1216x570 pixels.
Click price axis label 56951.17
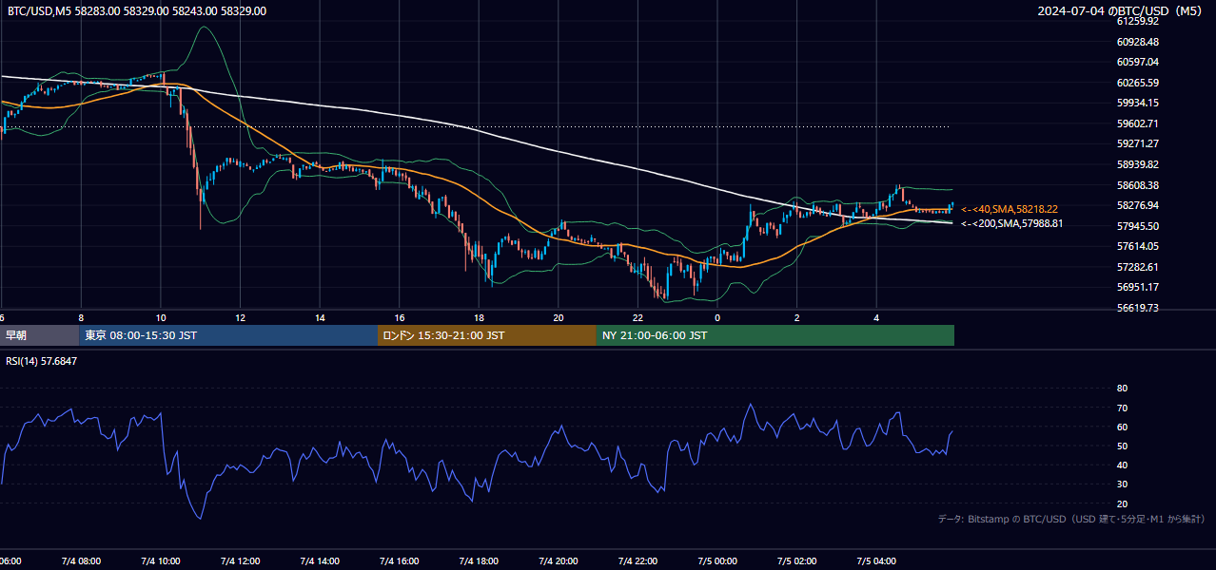pyautogui.click(x=1138, y=287)
